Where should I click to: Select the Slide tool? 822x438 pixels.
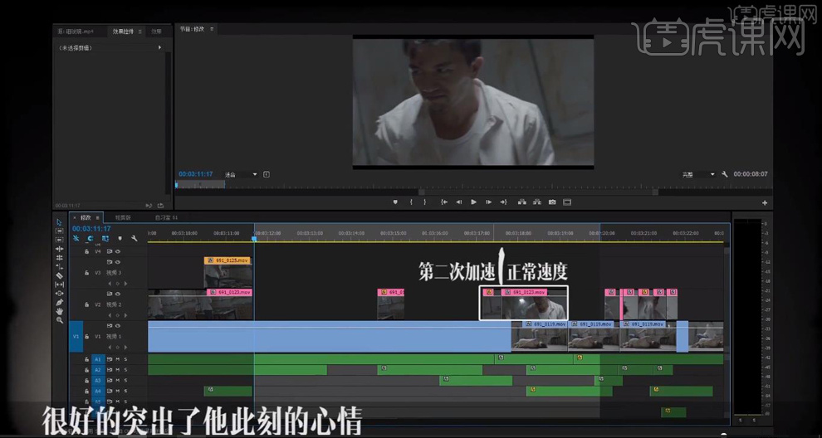pyautogui.click(x=59, y=293)
